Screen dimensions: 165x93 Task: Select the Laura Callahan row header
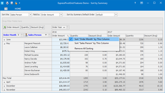click(38, 47)
